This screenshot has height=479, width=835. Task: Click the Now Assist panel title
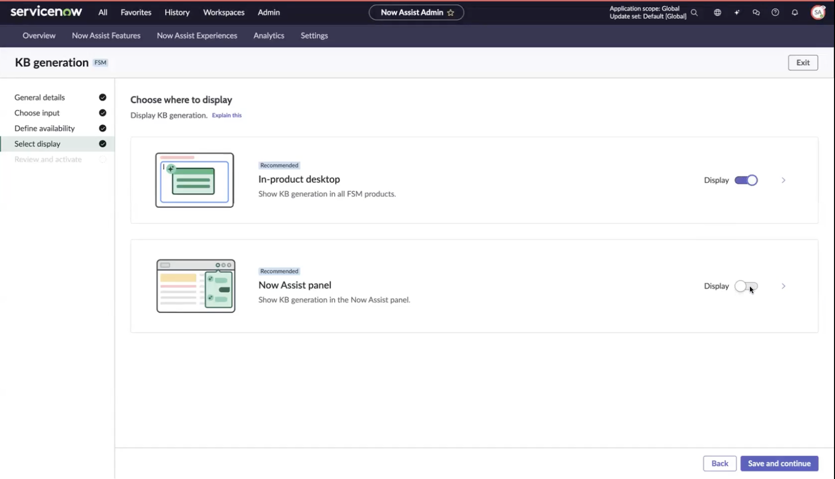point(295,285)
